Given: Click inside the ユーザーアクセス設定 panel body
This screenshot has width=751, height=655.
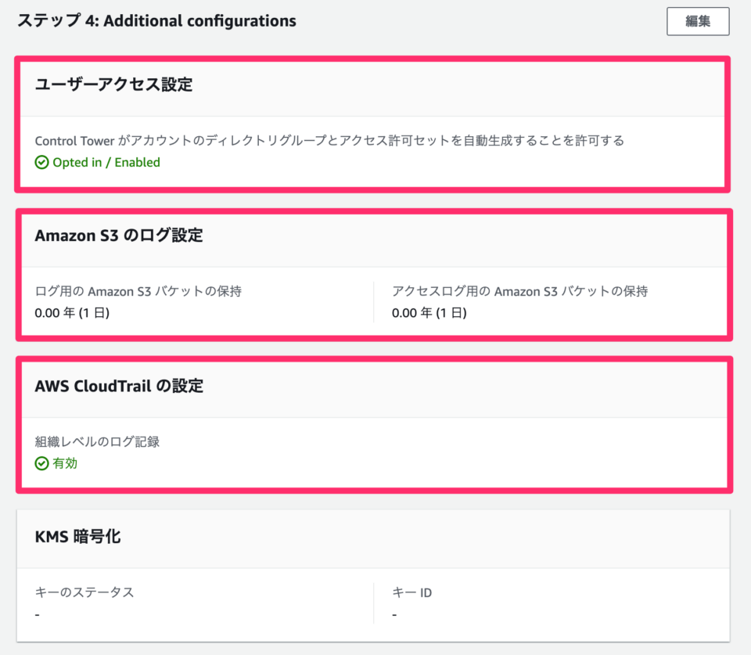Looking at the screenshot, I should (375, 151).
